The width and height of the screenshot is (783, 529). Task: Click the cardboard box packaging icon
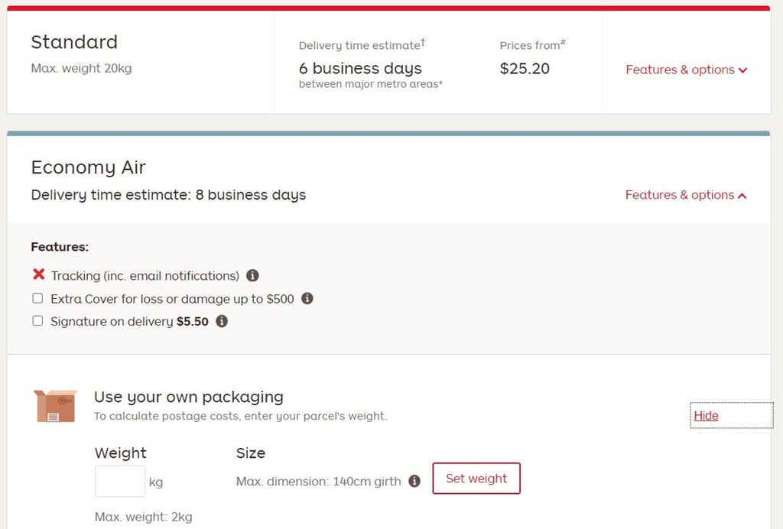pos(55,405)
